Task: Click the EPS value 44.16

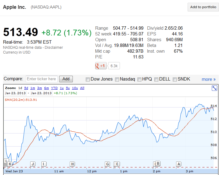Action: (x=177, y=34)
